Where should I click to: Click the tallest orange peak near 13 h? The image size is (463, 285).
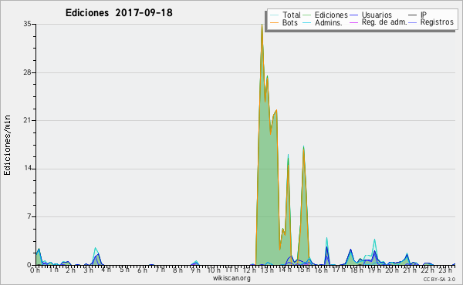tap(262, 25)
